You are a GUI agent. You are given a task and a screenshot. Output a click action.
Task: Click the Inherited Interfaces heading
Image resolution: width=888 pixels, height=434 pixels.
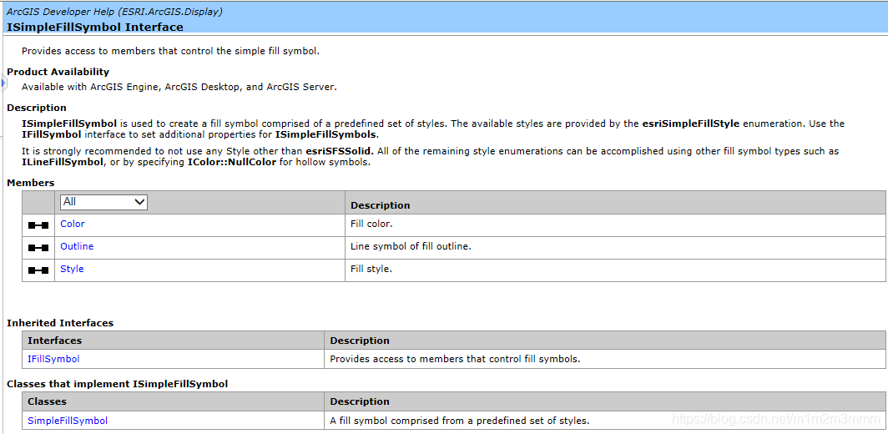(x=60, y=323)
